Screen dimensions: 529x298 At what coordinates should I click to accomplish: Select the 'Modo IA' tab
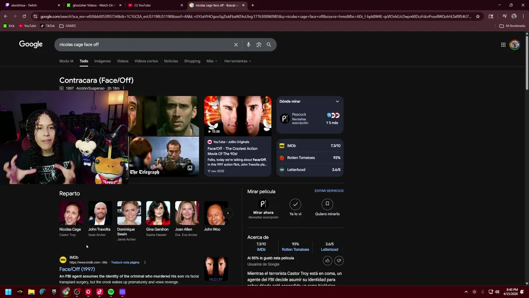click(x=66, y=61)
